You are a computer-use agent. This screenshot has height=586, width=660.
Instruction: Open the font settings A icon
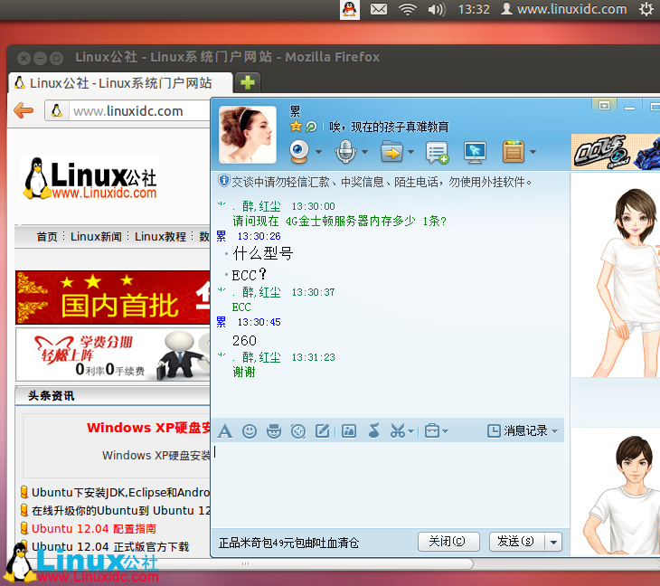225,431
